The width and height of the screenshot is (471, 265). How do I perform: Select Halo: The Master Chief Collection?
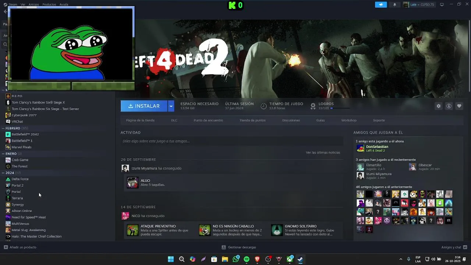click(x=36, y=236)
